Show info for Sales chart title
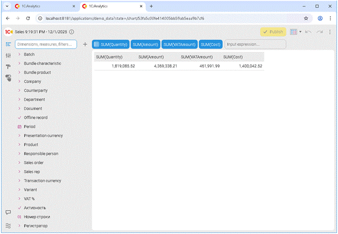The image size is (338, 234). pos(71,32)
